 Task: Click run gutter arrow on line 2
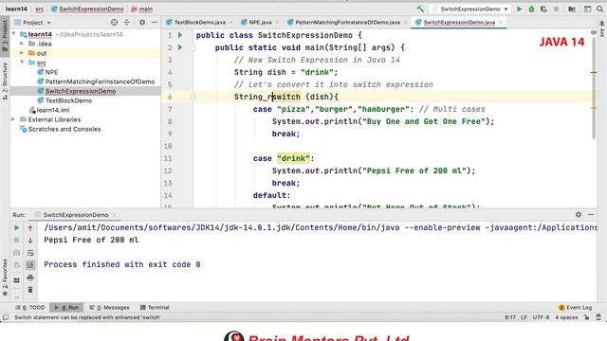coord(180,47)
